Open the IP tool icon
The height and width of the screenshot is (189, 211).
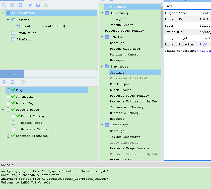(31, 5)
